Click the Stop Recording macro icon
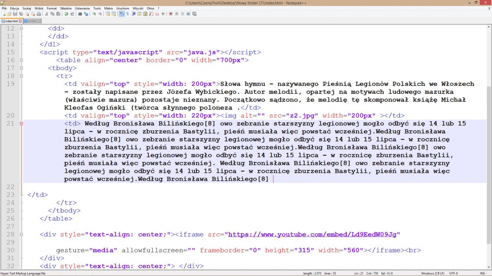The image size is (492, 276). [177, 14]
